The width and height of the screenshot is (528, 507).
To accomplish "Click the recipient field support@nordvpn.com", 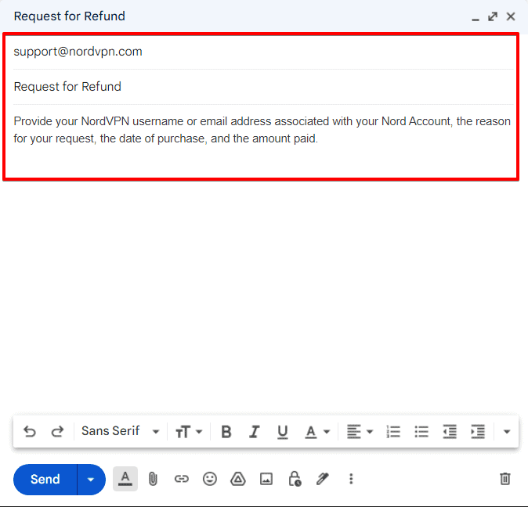I will pyautogui.click(x=263, y=52).
